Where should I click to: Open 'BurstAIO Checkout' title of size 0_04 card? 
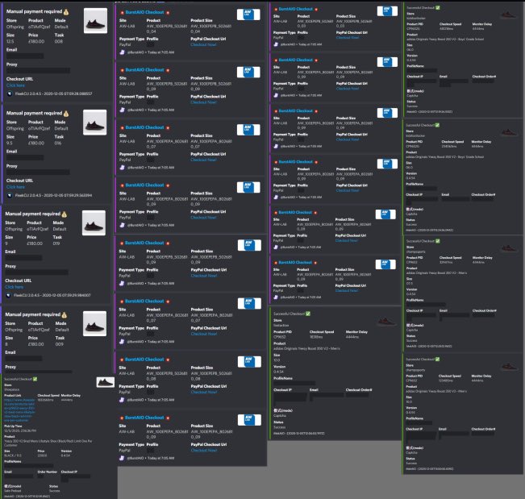click(144, 12)
